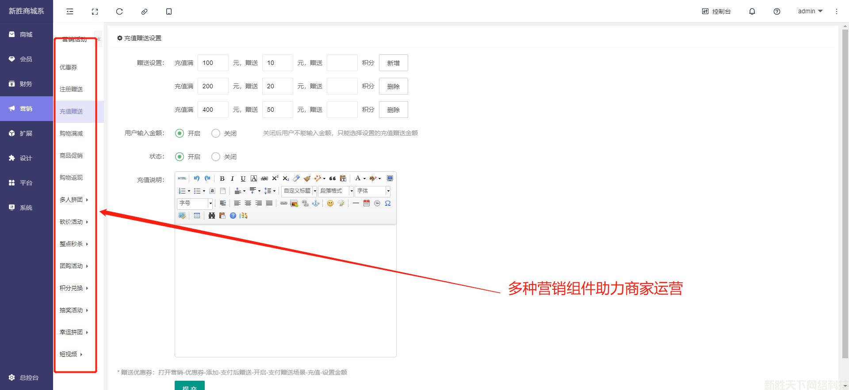The image size is (849, 390).
Task: Click the 充值满 field containing 200
Action: pos(213,86)
